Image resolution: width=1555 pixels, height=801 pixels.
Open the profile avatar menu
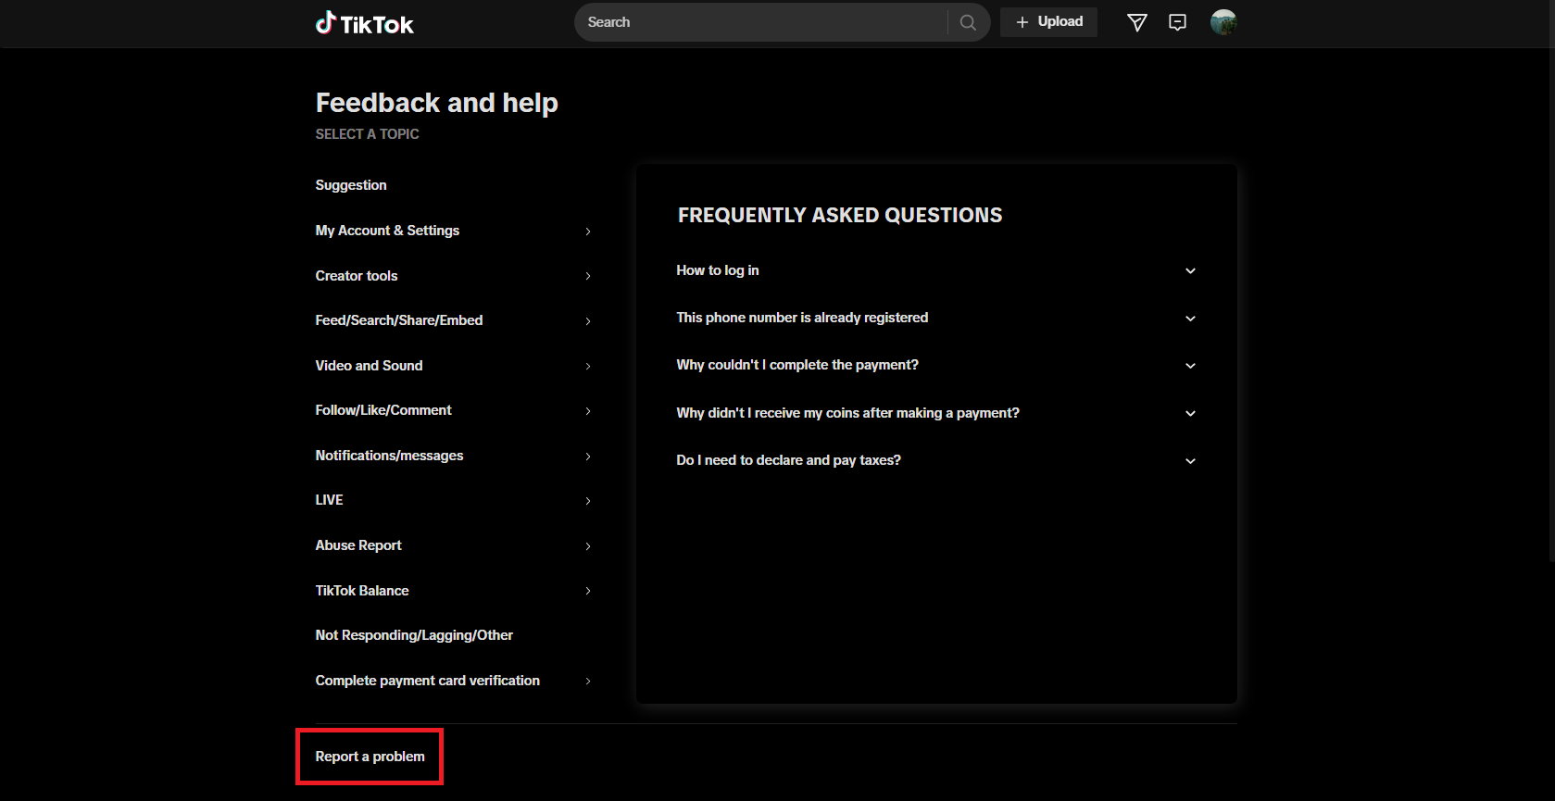(x=1223, y=22)
